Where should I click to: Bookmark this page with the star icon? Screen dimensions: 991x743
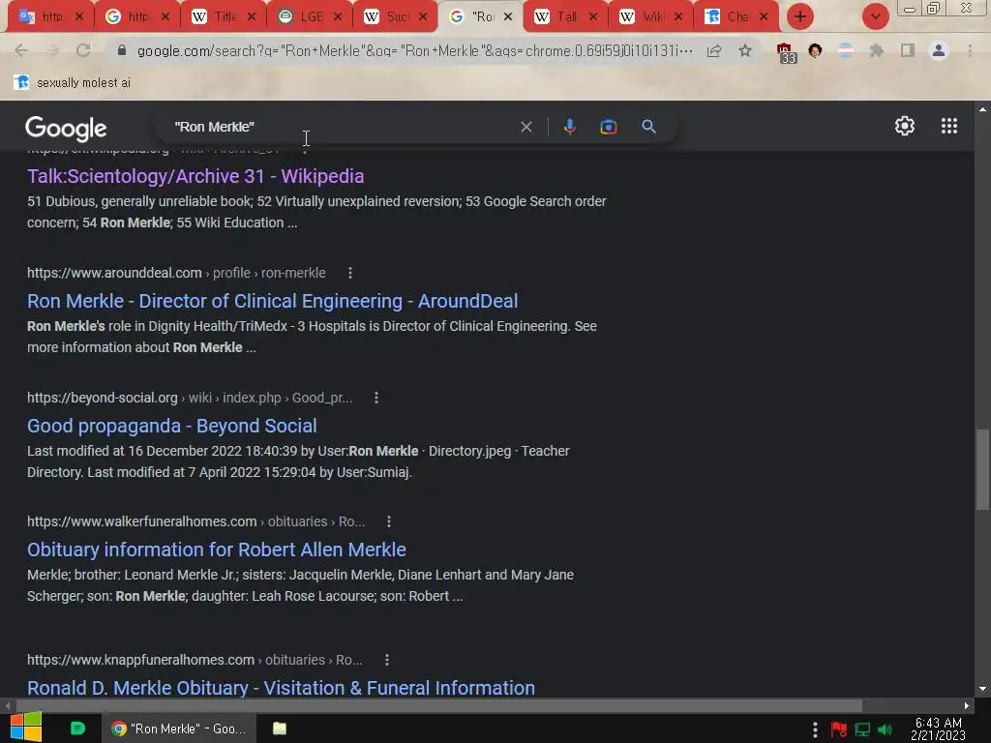(745, 50)
